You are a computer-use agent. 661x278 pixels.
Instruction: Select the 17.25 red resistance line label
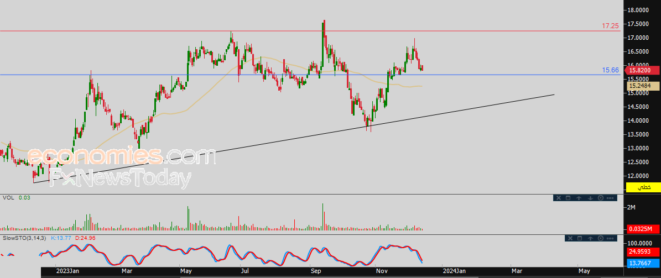[x=610, y=25]
